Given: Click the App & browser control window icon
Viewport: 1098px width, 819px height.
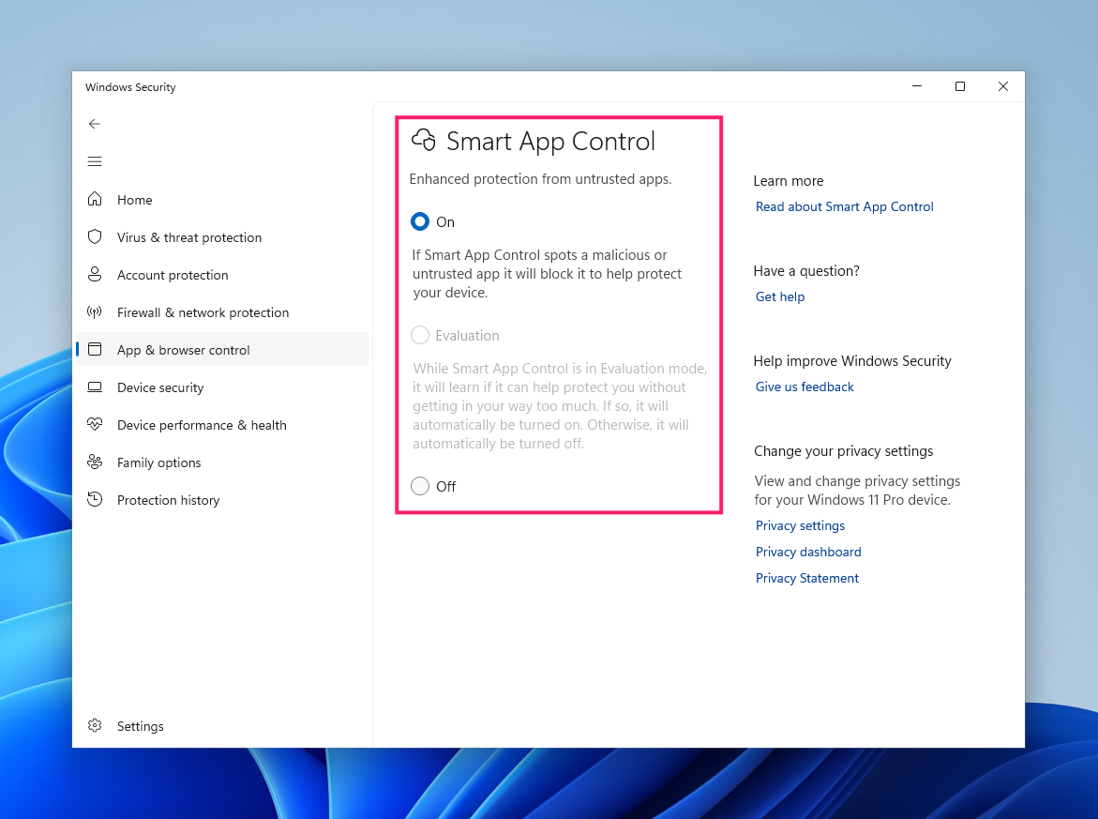Looking at the screenshot, I should point(95,349).
